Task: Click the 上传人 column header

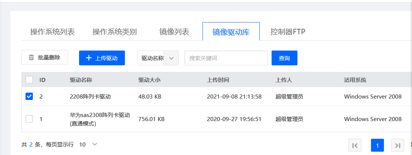Action: point(284,80)
